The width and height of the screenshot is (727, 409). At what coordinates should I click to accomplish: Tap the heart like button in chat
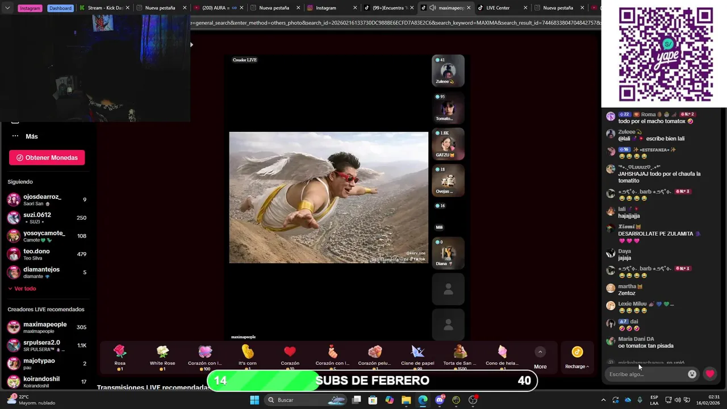710,374
